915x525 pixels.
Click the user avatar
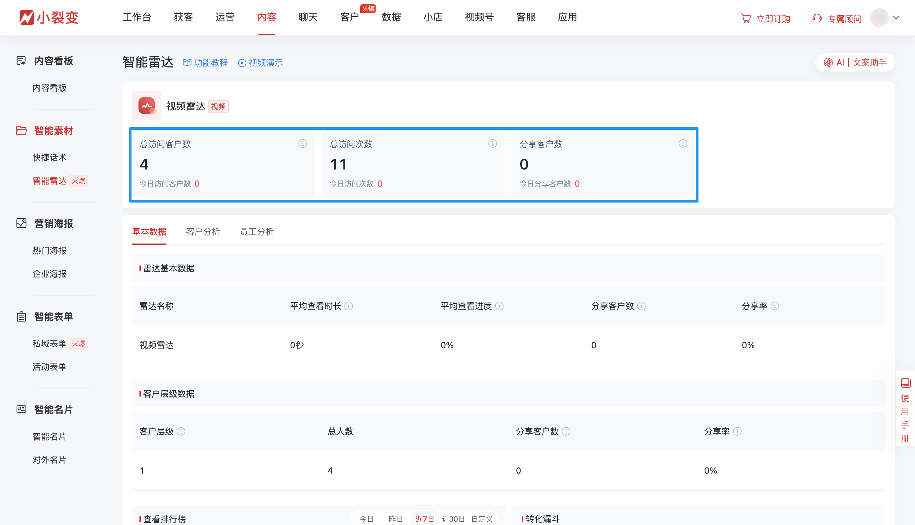tap(879, 17)
